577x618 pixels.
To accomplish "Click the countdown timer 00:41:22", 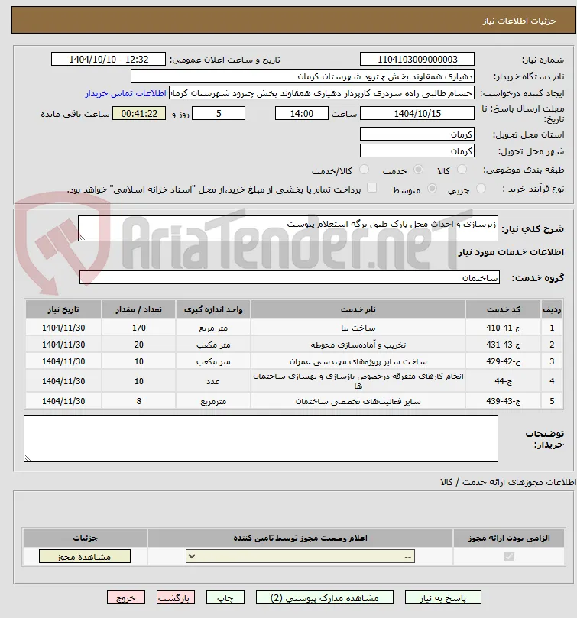I will coord(139,114).
